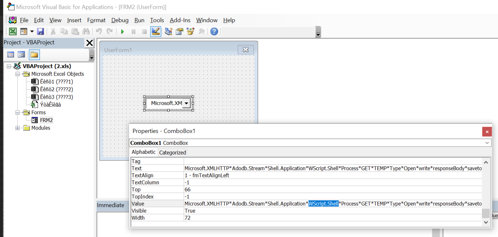Select FRM2 form in project tree
The width and height of the screenshot is (498, 237).
(46, 120)
